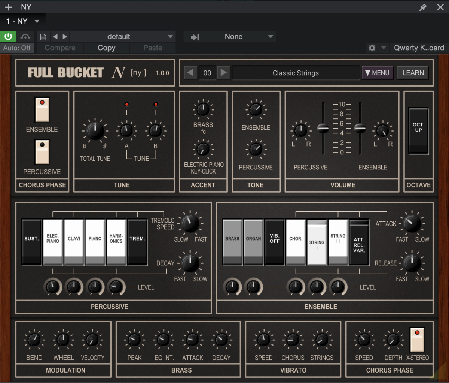Click the Percussive volume fader handle
This screenshot has height=383, width=449.
(x=323, y=128)
